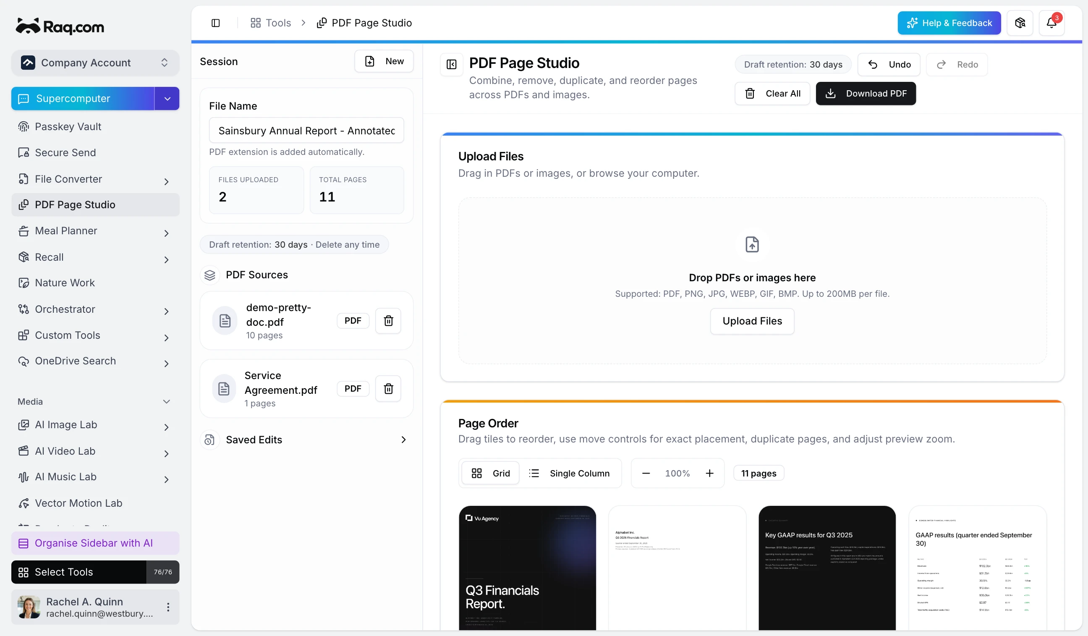
Task: Expand Meal Planner submenu
Action: pos(166,233)
